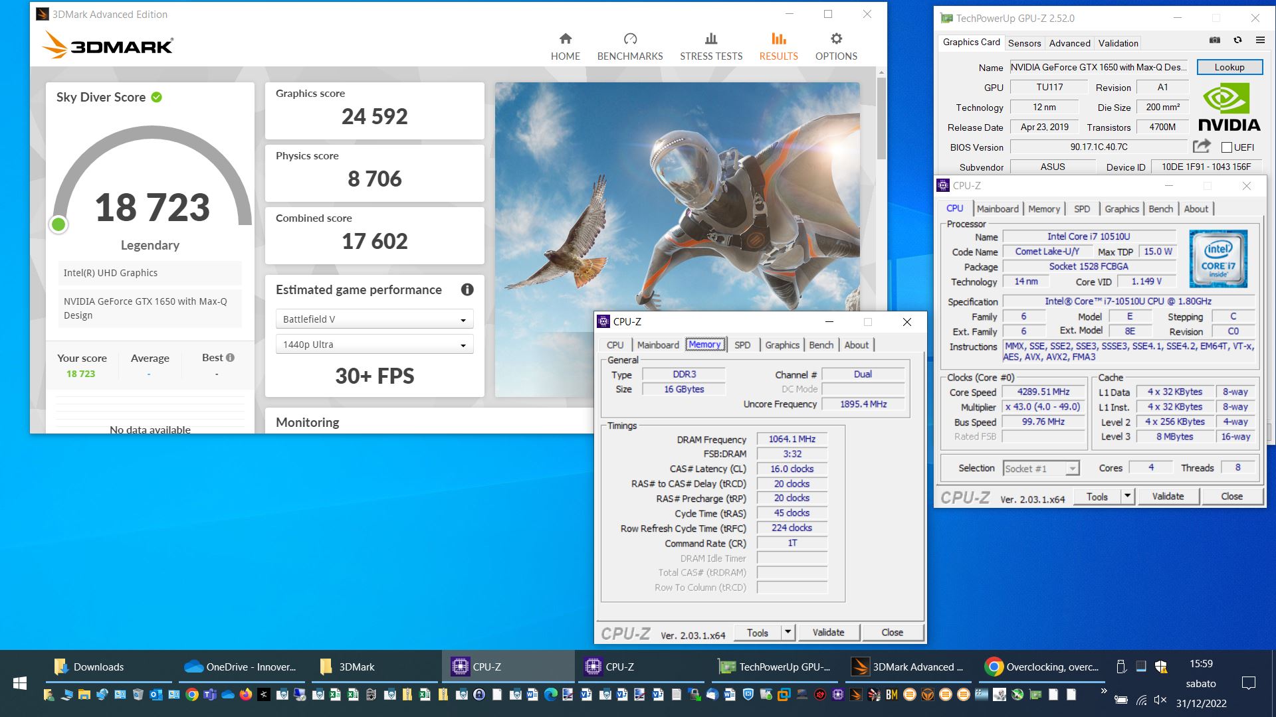
Task: Switch to the Sensors tab in GPU-Z
Action: pyautogui.click(x=1024, y=43)
